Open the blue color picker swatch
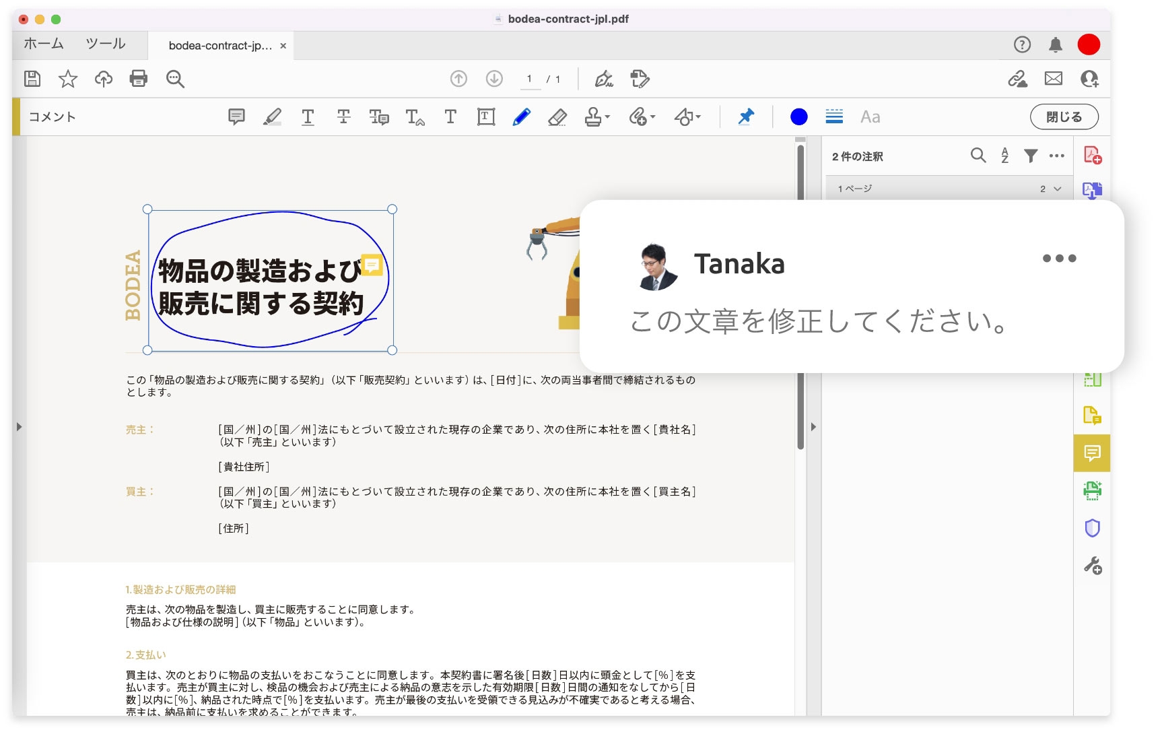The height and width of the screenshot is (732, 1162). (798, 117)
